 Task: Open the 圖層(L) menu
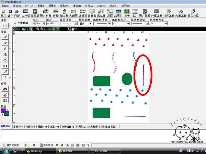[x=52, y=6]
